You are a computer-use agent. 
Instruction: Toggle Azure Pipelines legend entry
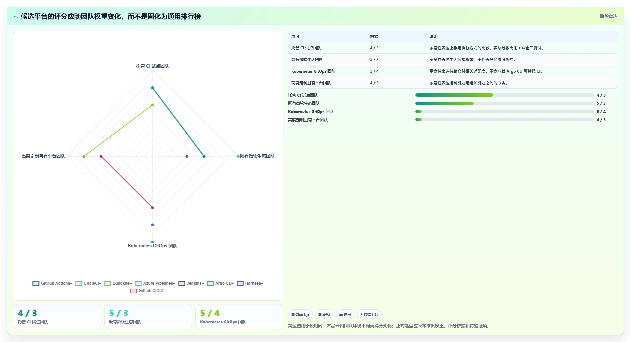(x=155, y=283)
